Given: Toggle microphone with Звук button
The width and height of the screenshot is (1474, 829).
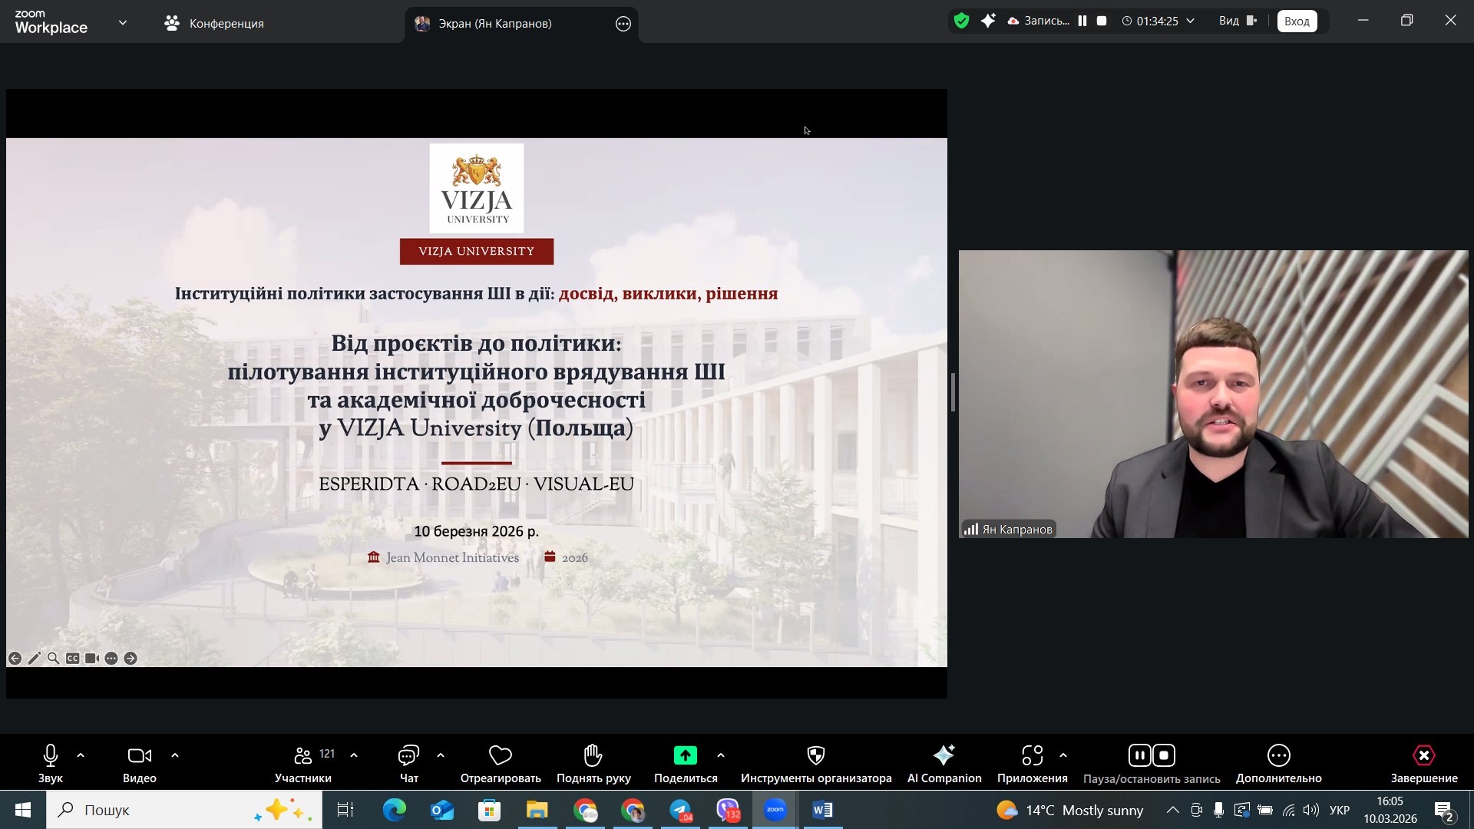Looking at the screenshot, I should tap(51, 756).
